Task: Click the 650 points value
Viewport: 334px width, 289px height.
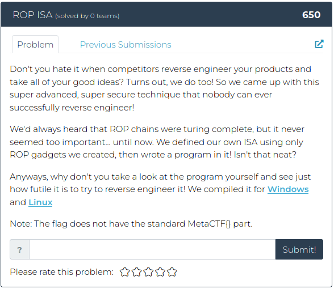Action: (x=311, y=15)
